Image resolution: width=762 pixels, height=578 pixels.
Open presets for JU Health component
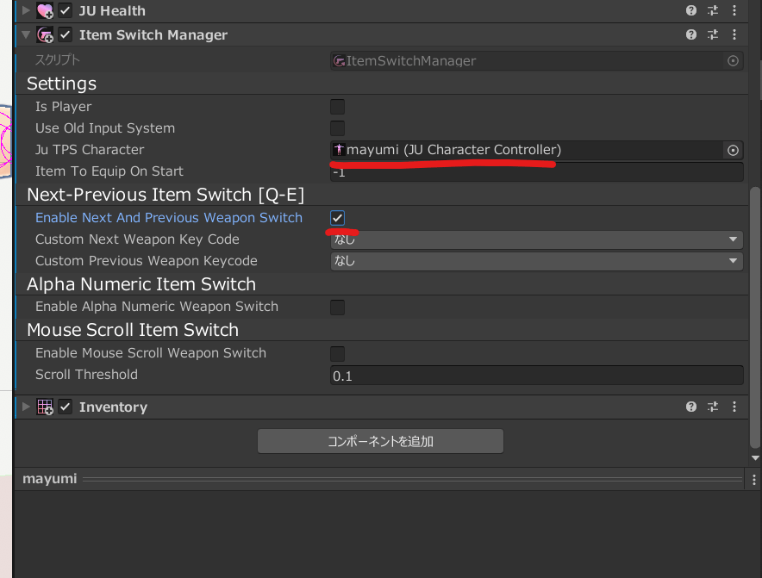pos(713,10)
